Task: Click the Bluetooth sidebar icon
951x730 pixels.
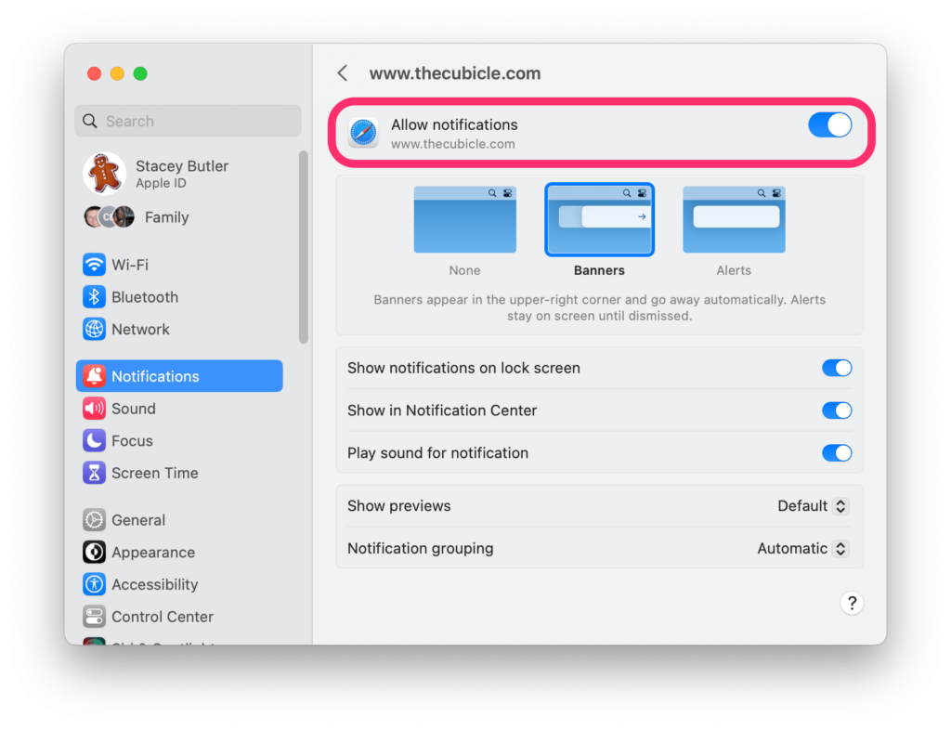Action: tap(94, 297)
